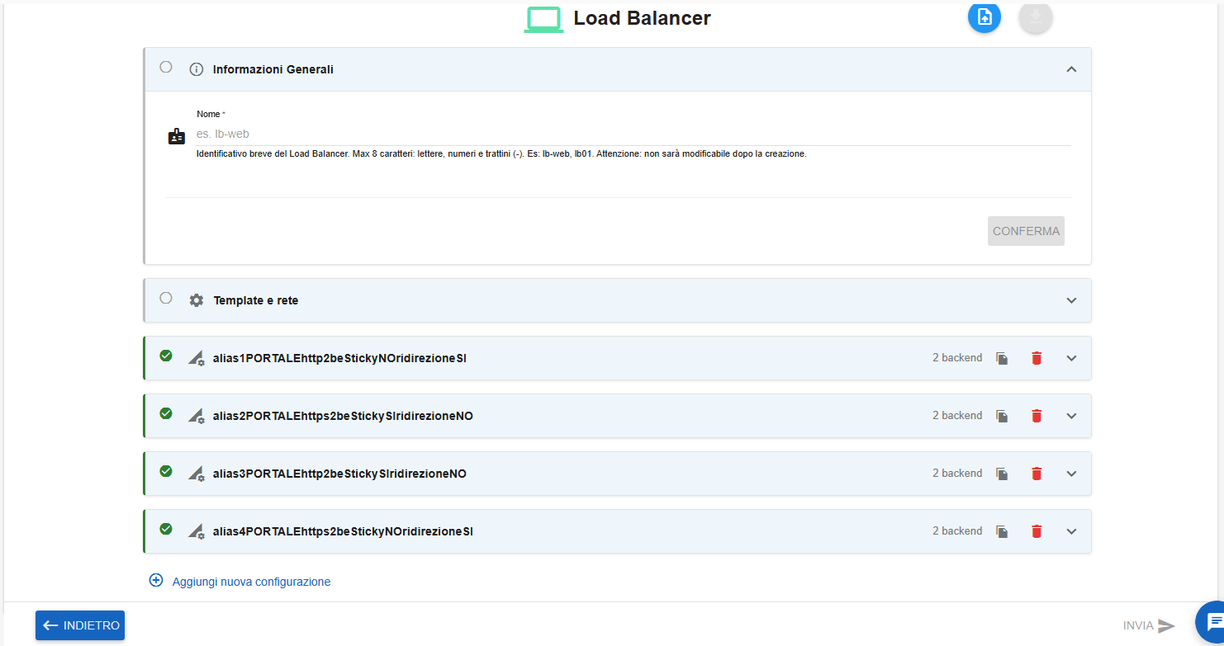Click alias2PORTALEhttps2beStickySIridirezioneNO title
Image resolution: width=1224 pixels, height=646 pixels.
(x=343, y=416)
